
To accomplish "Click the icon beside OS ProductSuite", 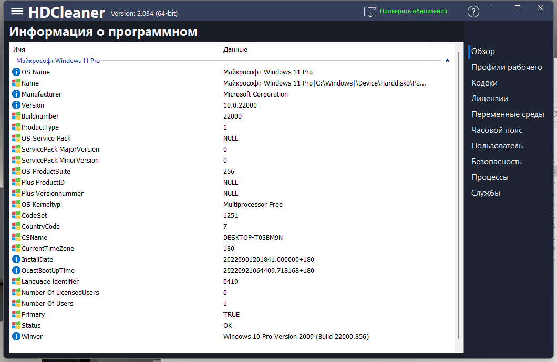I will [16, 171].
